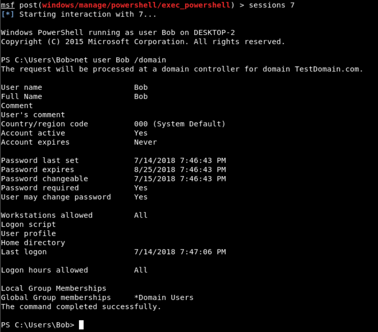Click the Microsoft Corporation copyright line

tap(143, 42)
